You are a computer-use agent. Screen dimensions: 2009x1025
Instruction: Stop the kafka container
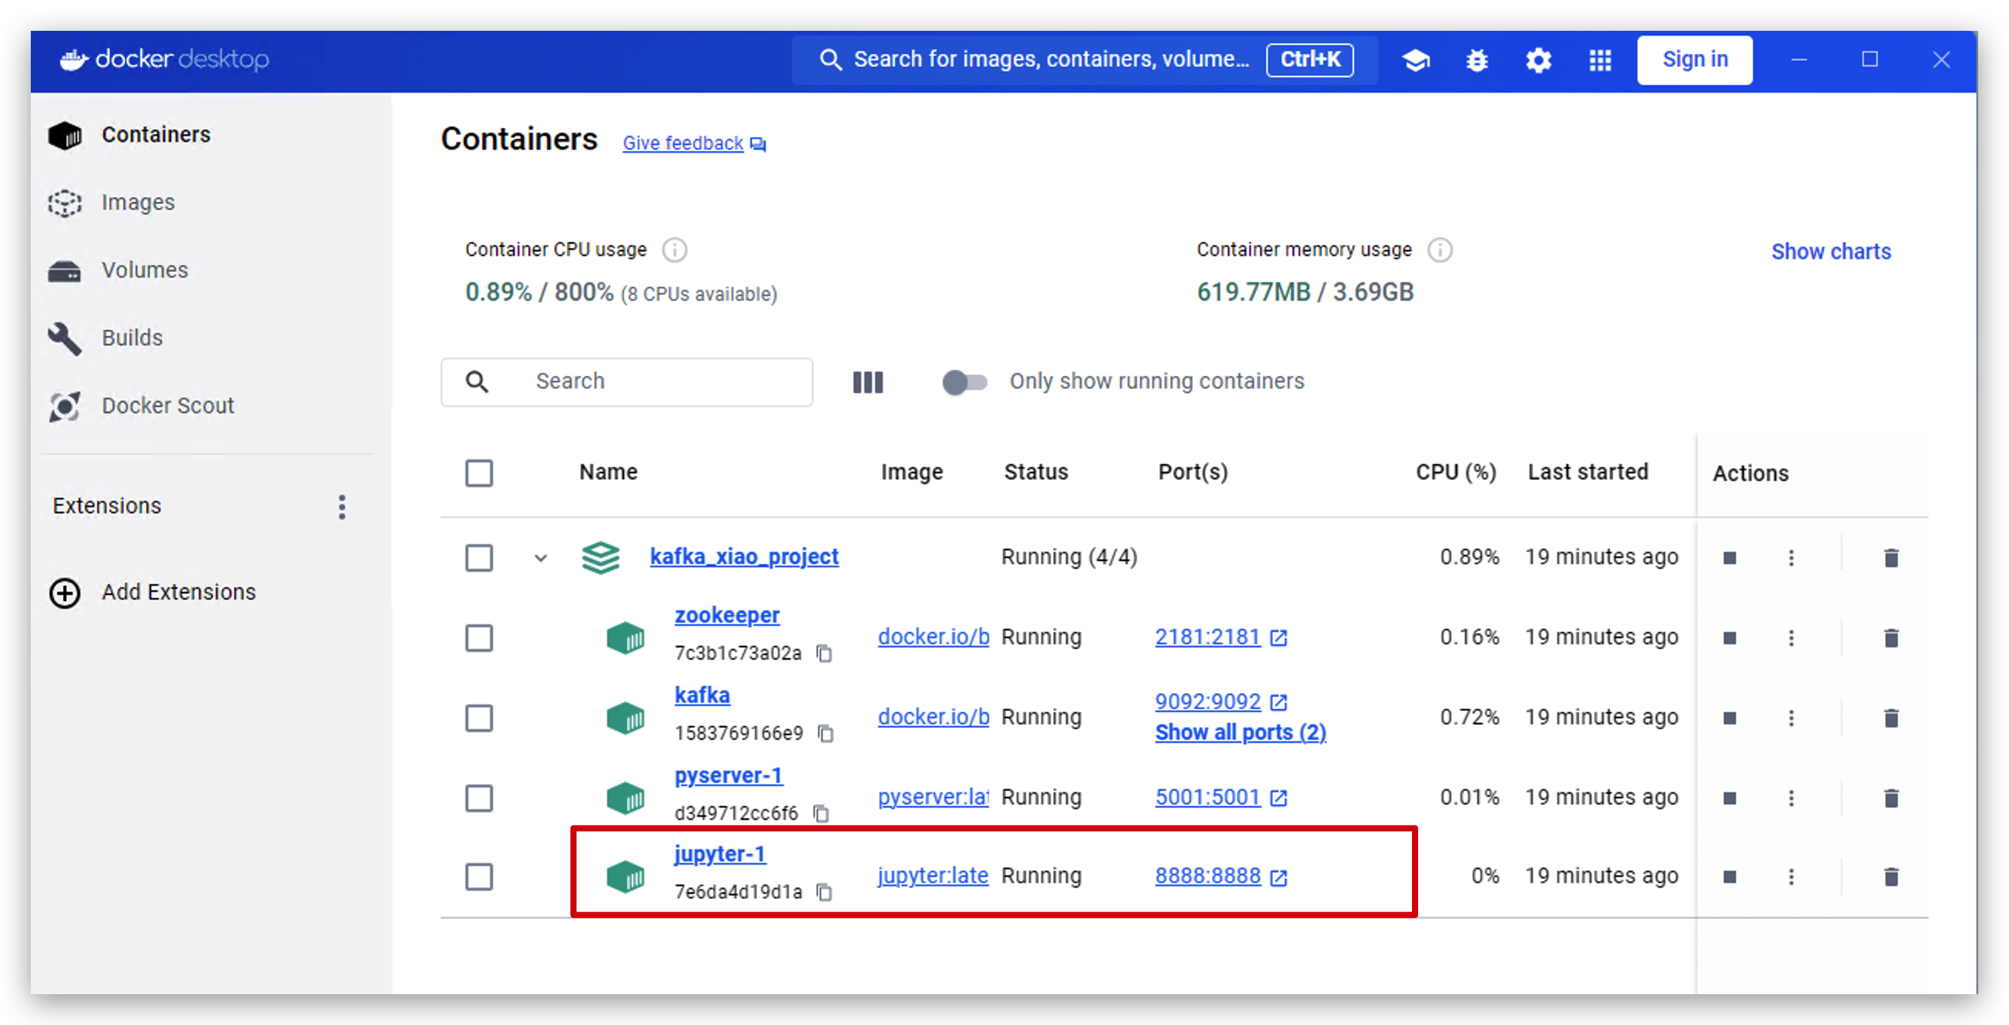(x=1730, y=717)
